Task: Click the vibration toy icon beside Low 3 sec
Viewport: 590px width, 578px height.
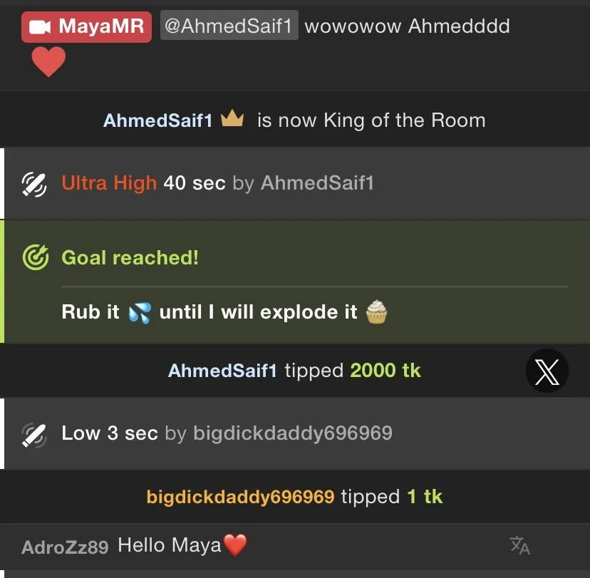Action: pyautogui.click(x=34, y=435)
